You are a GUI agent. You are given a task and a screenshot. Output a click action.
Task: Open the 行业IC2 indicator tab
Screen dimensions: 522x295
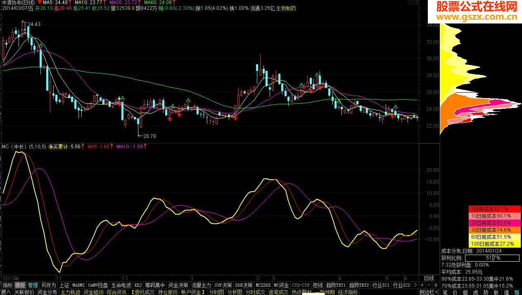[x=402, y=285]
